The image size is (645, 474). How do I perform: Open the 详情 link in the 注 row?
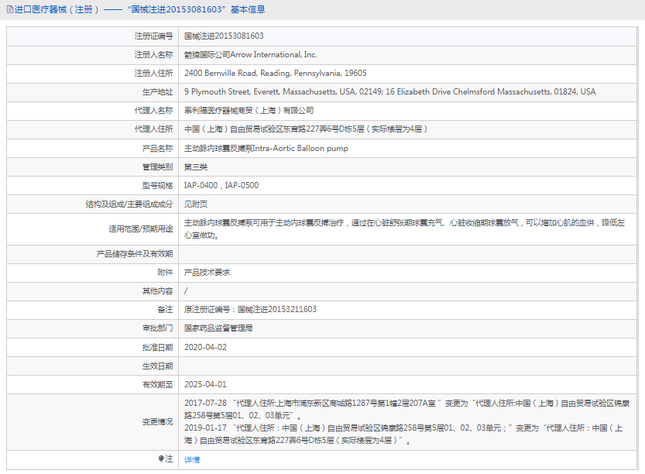pyautogui.click(x=192, y=459)
